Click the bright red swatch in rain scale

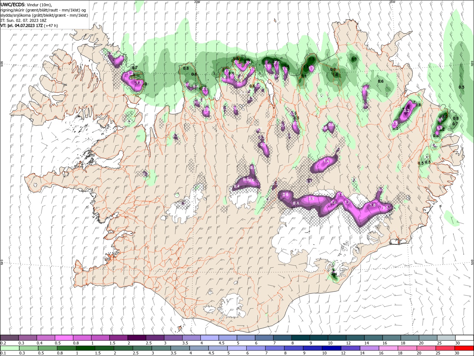464,348
